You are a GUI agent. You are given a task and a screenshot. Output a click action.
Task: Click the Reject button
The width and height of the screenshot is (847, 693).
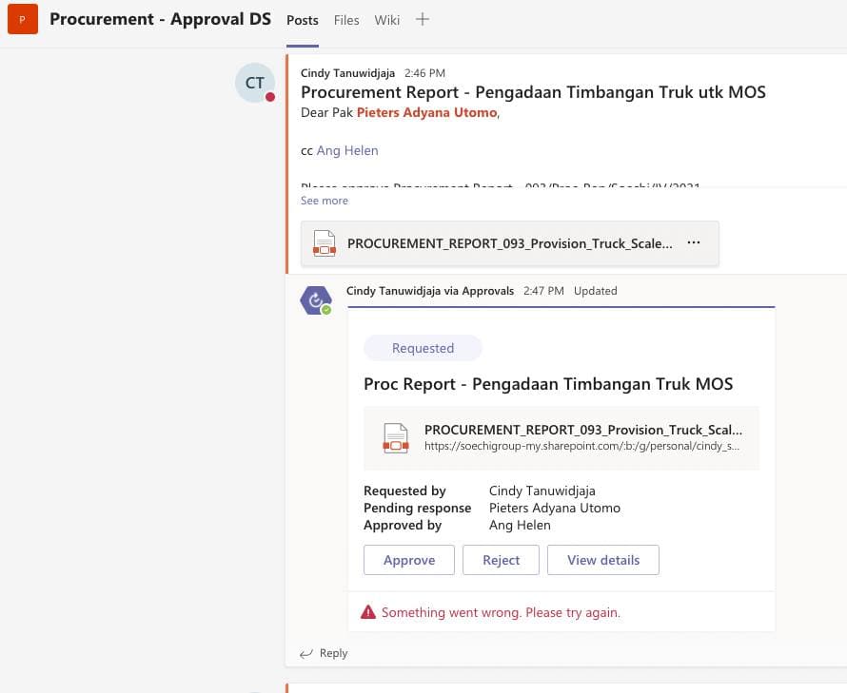tap(501, 560)
